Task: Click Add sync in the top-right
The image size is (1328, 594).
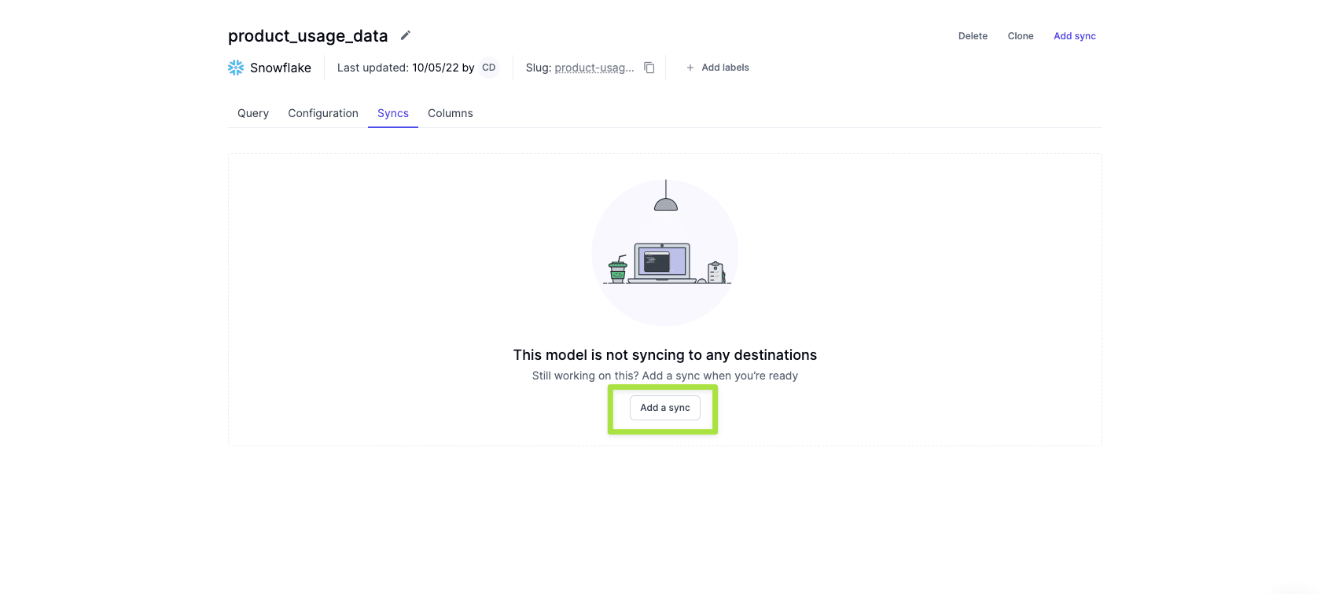Action: (x=1074, y=36)
